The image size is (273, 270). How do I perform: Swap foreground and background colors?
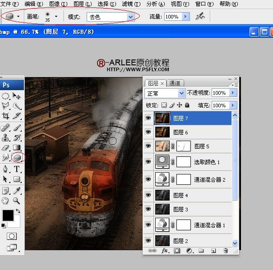pos(18,211)
